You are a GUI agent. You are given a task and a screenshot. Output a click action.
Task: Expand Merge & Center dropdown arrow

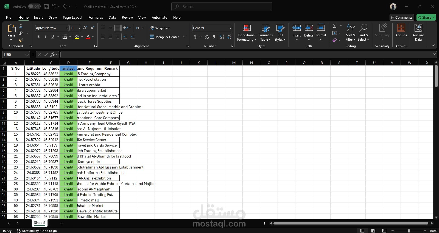pos(184,37)
